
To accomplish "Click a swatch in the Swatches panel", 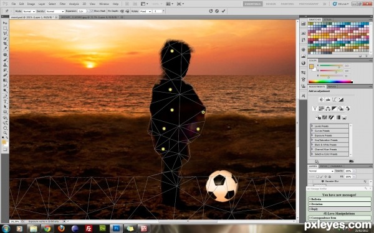I will pyautogui.click(x=338, y=38).
